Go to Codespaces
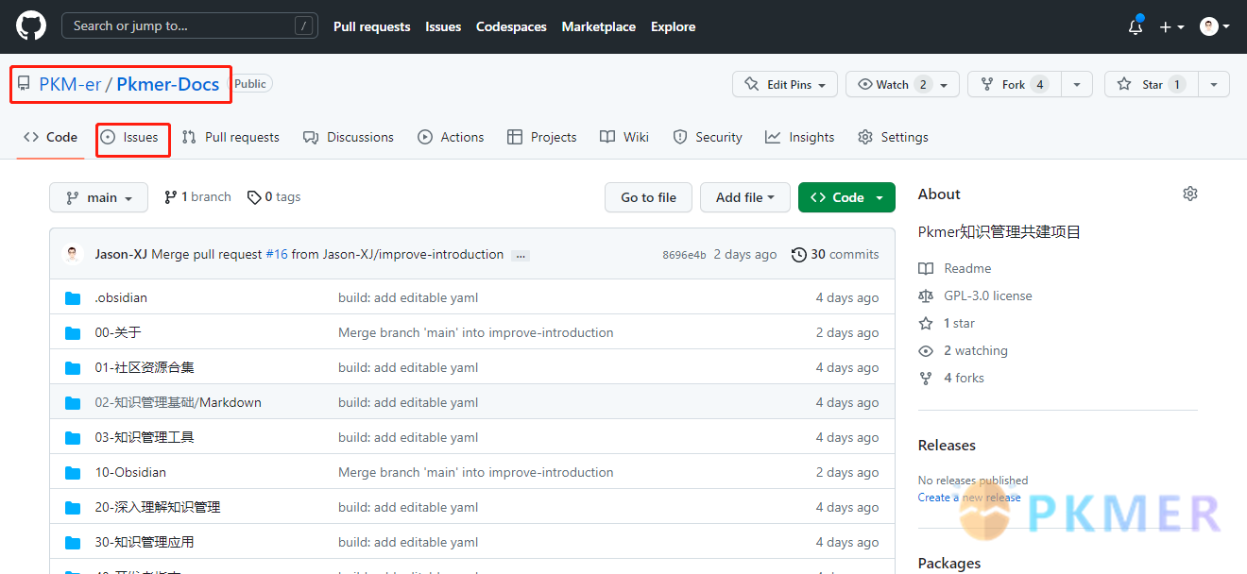Screen dimensions: 1247x574 (511, 26)
